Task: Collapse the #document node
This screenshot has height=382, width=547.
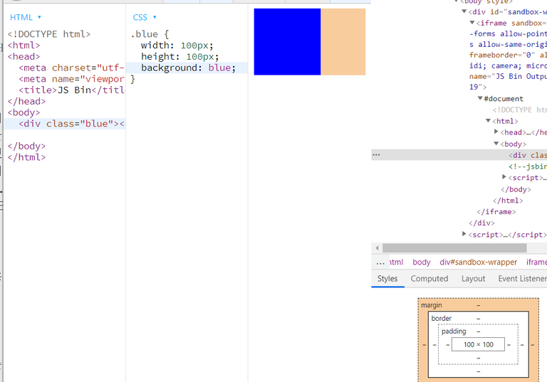Action: tap(480, 99)
